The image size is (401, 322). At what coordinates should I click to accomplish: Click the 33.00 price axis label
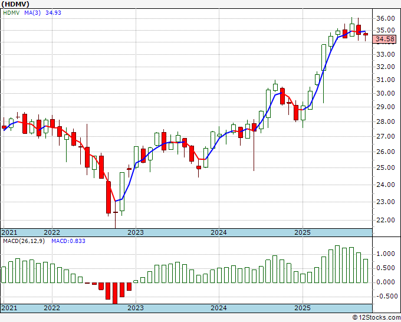point(386,54)
